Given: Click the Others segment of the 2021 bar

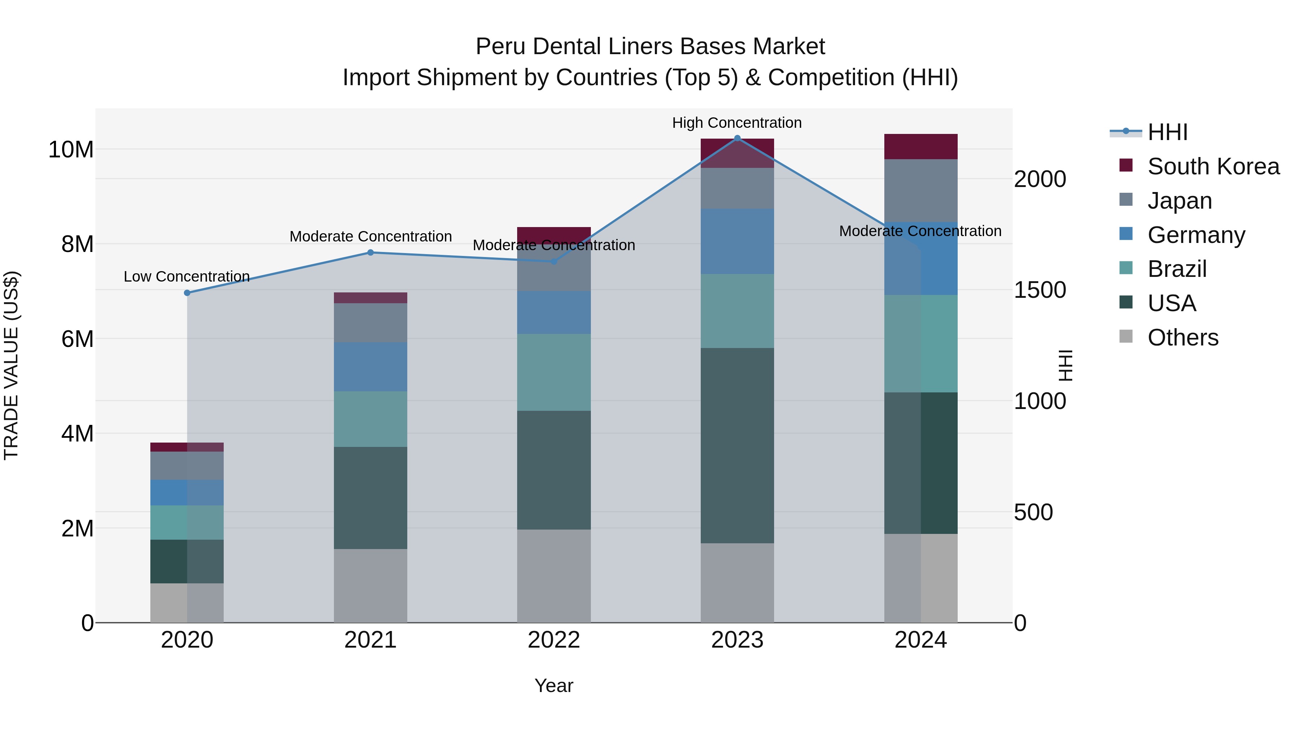Looking at the screenshot, I should click(x=370, y=586).
